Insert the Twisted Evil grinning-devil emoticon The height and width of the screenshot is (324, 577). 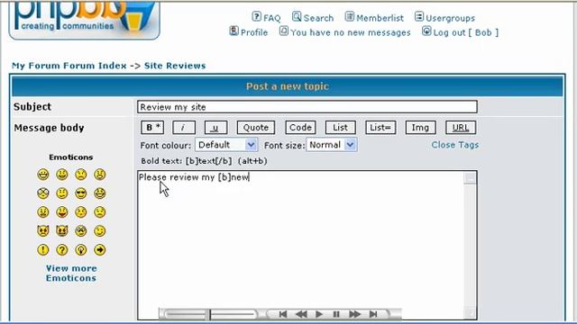(x=62, y=230)
